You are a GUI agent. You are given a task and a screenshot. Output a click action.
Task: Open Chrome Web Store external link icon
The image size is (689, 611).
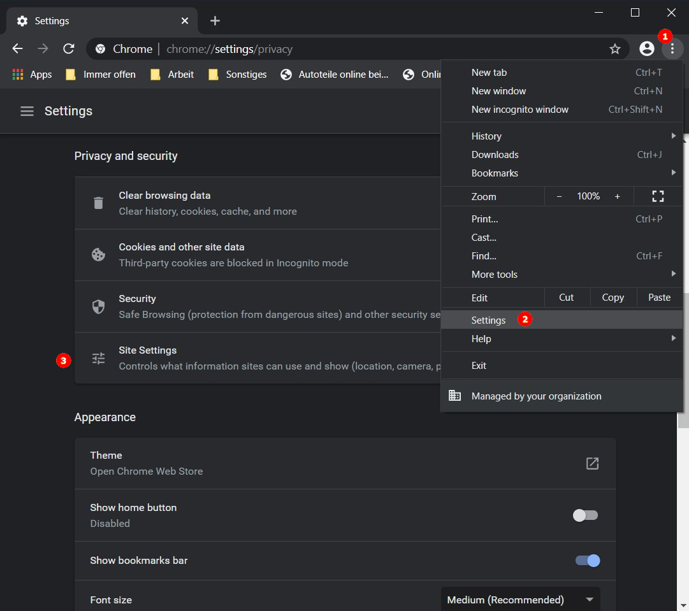592,463
